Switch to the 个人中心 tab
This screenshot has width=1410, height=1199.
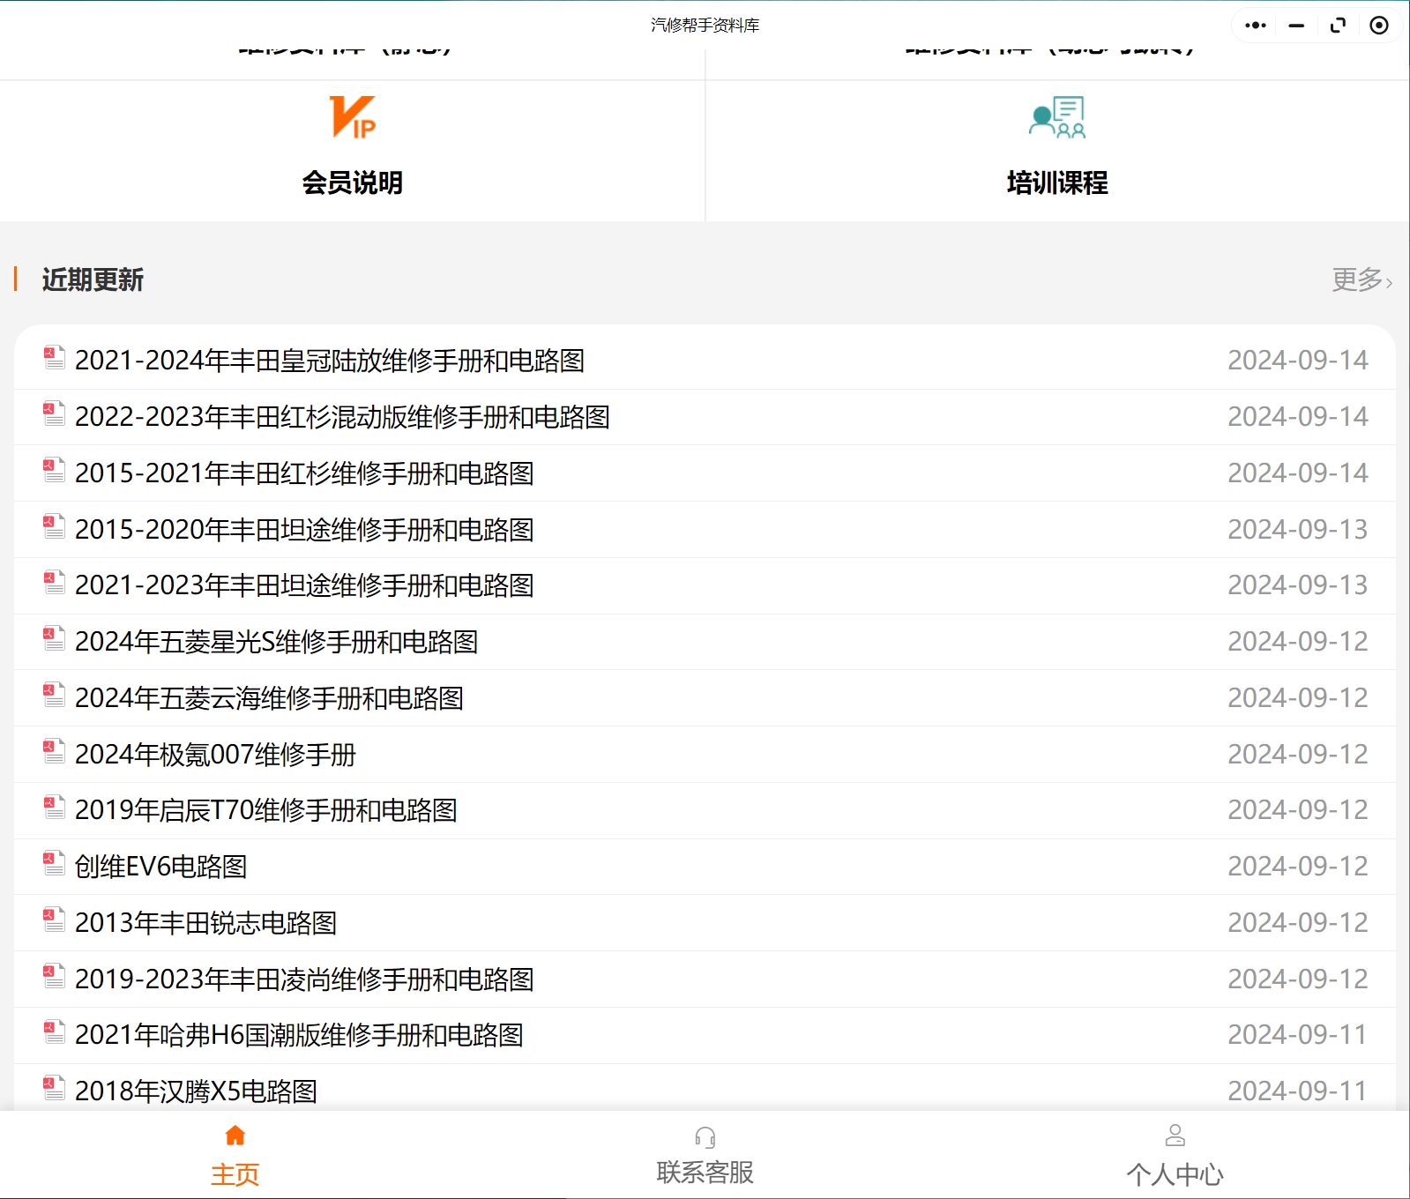pos(1175,1174)
